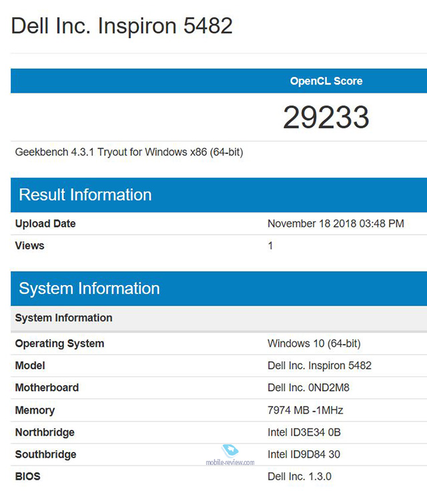Click the 29233 score value
This screenshot has height=495, width=427.
pos(326,117)
